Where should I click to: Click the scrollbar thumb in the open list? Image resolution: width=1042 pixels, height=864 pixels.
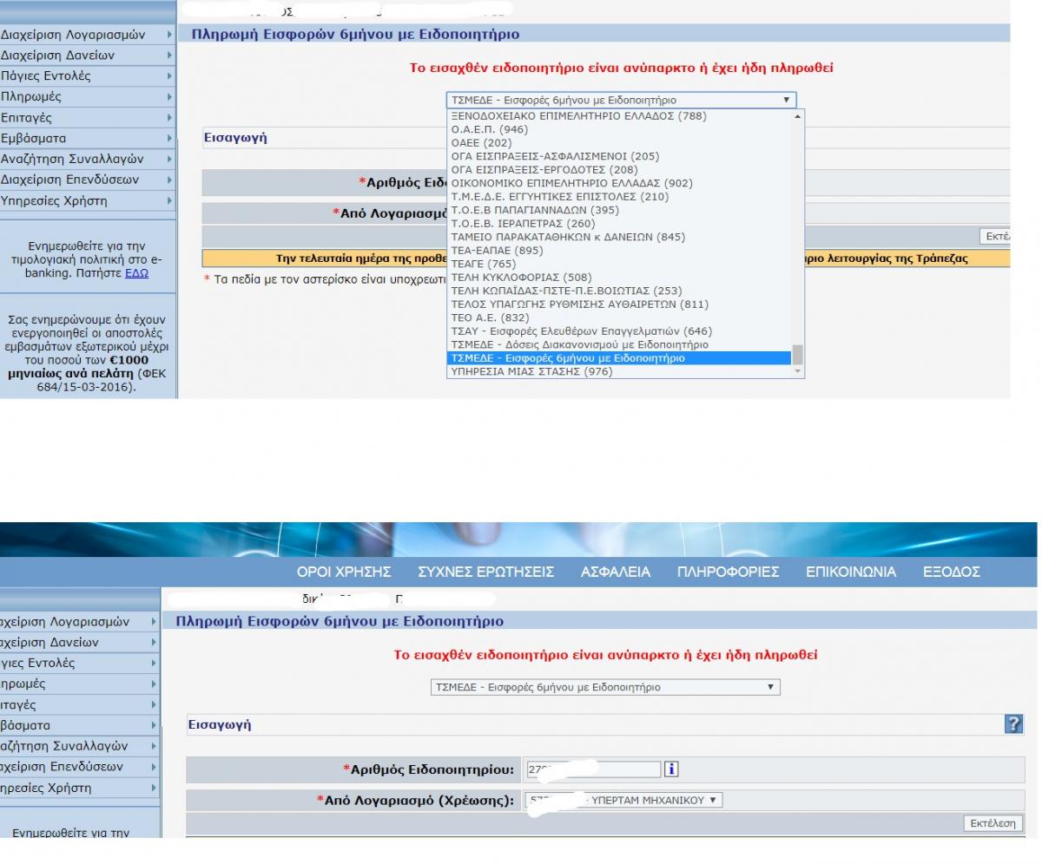click(798, 355)
